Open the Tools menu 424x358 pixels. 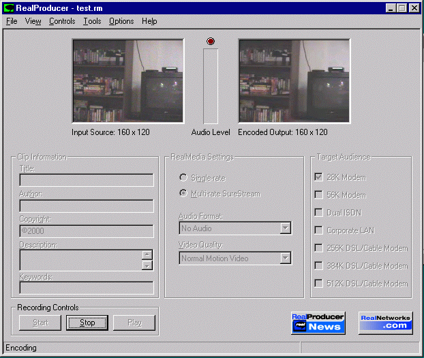(x=92, y=21)
